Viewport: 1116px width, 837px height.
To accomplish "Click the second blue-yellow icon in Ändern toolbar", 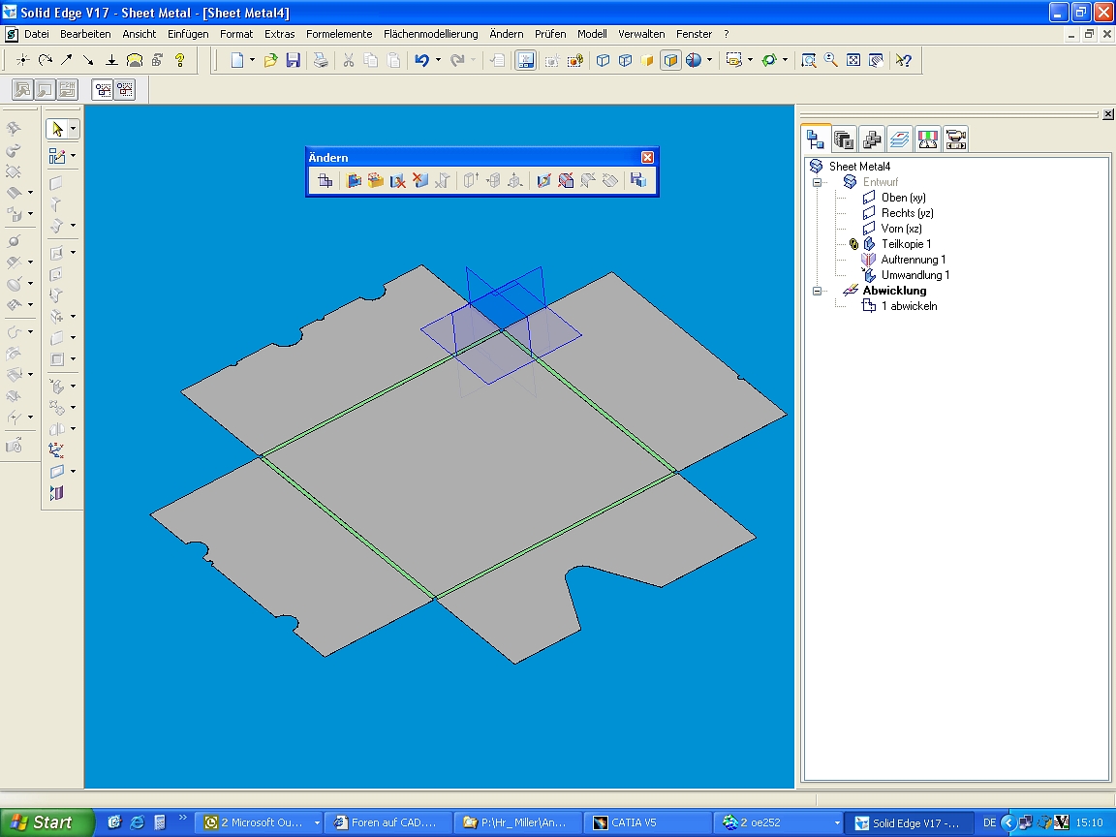I will (354, 181).
